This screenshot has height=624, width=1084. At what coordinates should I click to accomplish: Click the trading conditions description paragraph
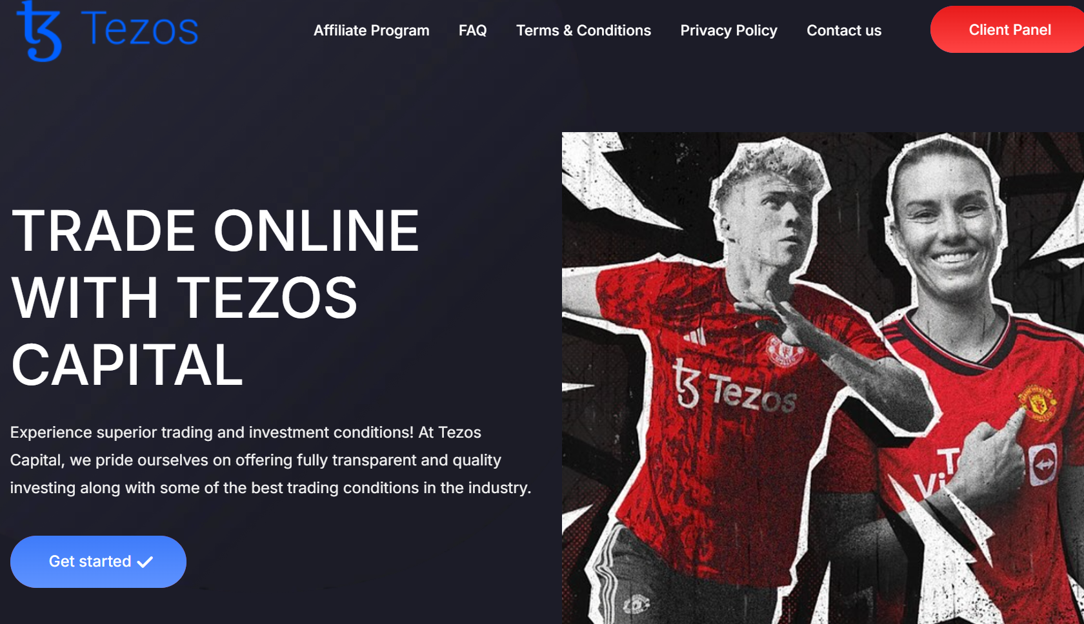[271, 460]
